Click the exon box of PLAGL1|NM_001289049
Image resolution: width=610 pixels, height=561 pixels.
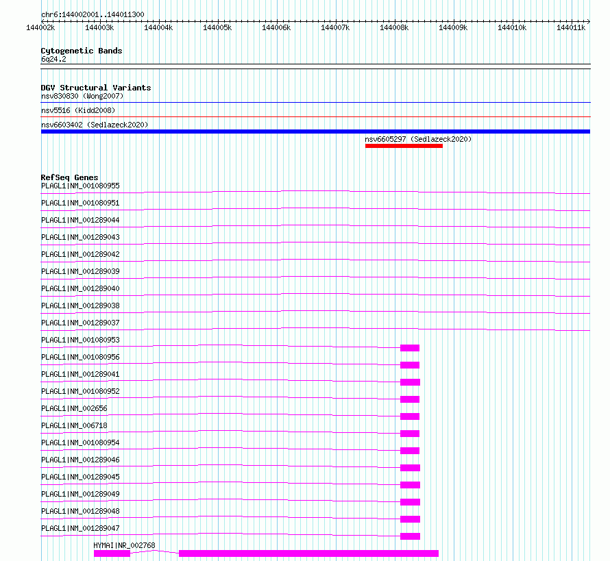click(410, 502)
